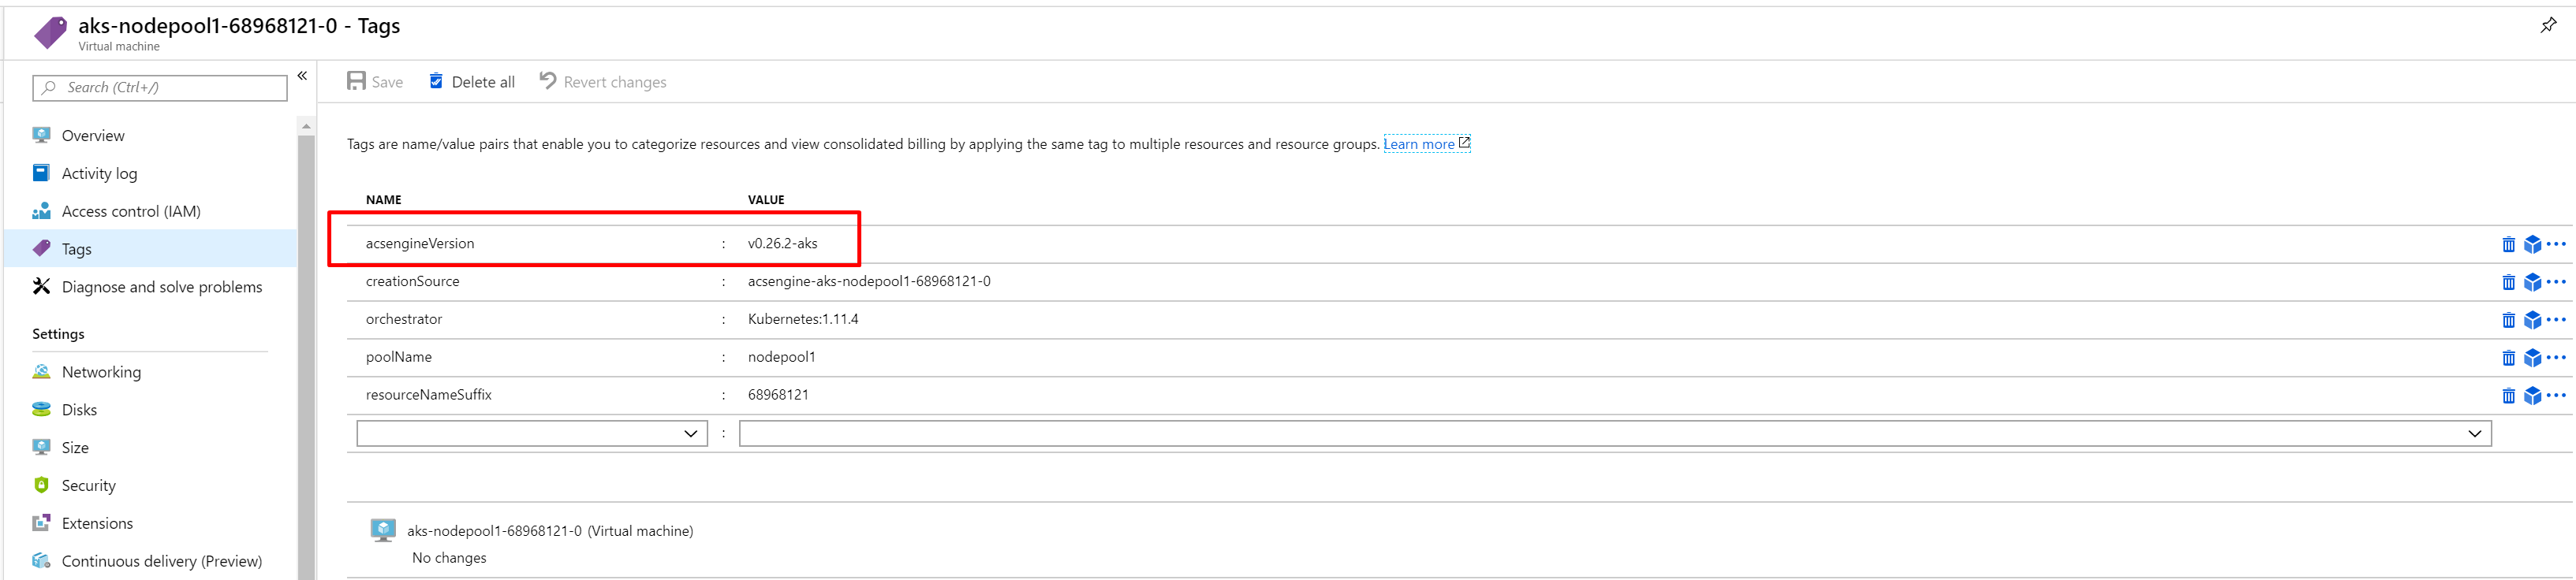Select Diagnose and solve problems
This screenshot has height=580, width=2576.
(x=162, y=288)
